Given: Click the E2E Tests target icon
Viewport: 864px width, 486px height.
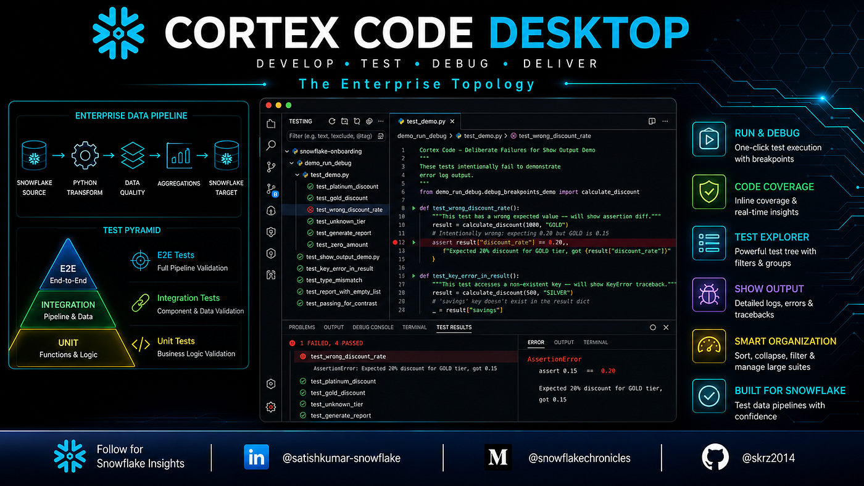Looking at the screenshot, I should (141, 260).
